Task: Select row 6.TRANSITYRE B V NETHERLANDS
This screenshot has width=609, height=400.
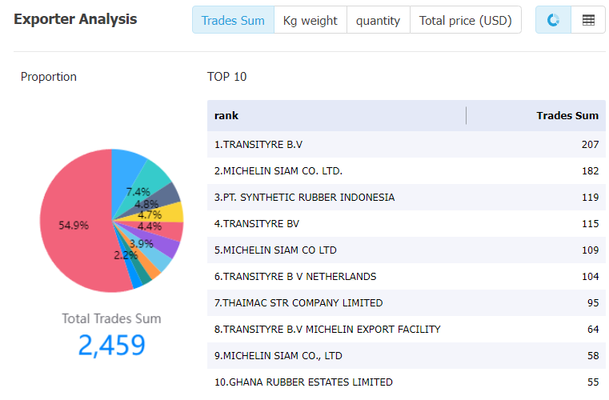Action: click(x=407, y=277)
